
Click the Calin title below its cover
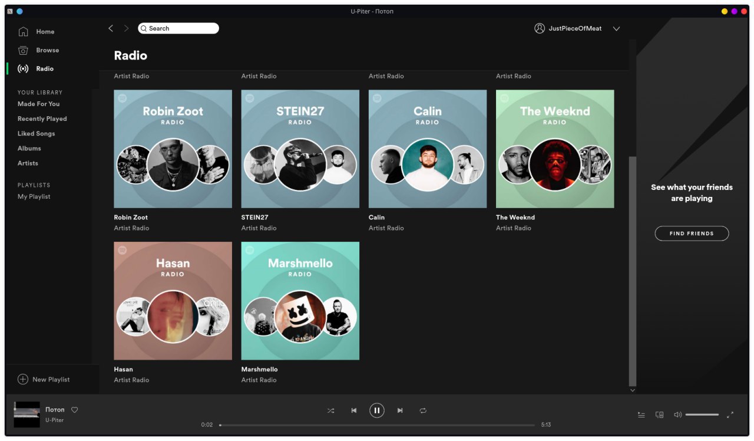tap(376, 218)
